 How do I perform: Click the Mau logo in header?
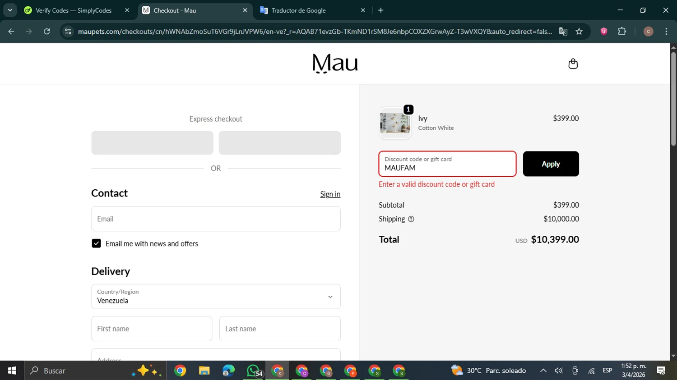point(335,64)
